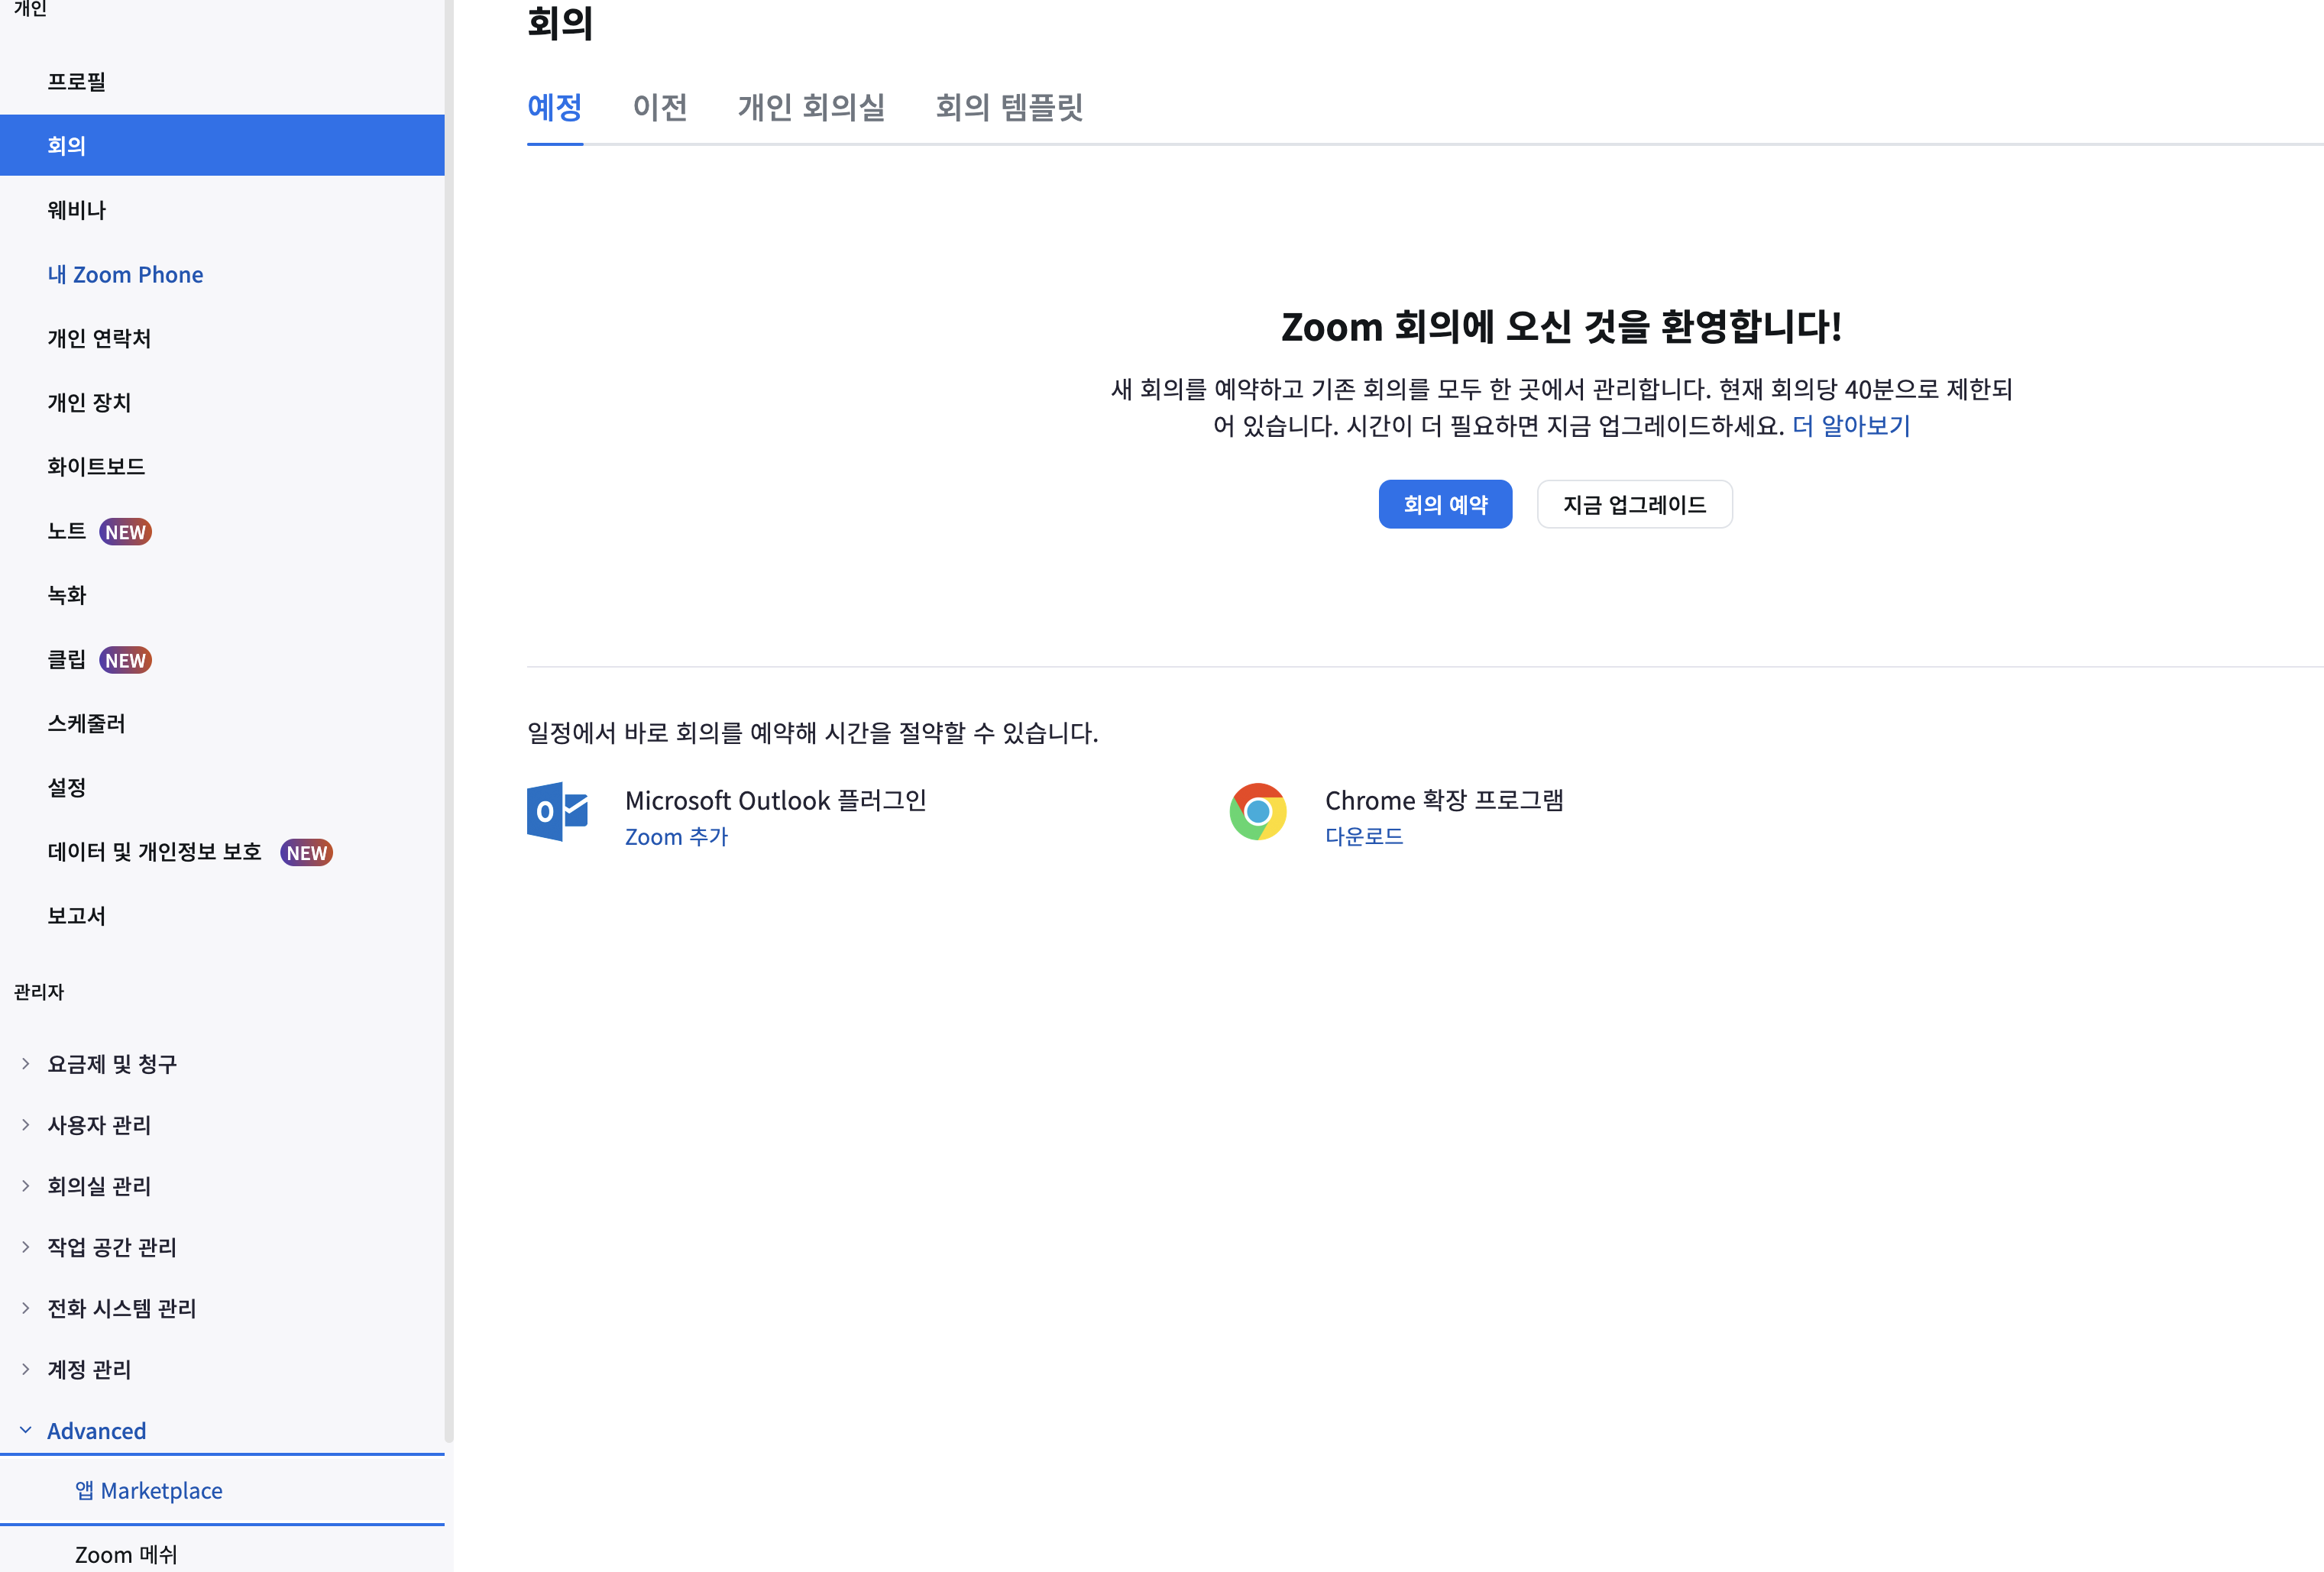Expand the 사용자 관리 section chevron
The height and width of the screenshot is (1572, 2324).
[26, 1125]
